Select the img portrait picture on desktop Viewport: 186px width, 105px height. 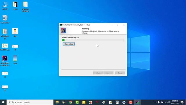click(x=15, y=32)
